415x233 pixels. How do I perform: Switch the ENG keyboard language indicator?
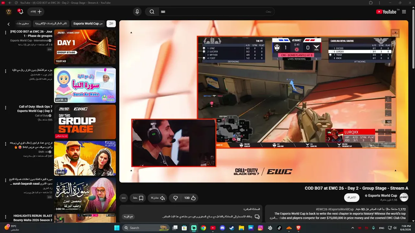click(382, 228)
